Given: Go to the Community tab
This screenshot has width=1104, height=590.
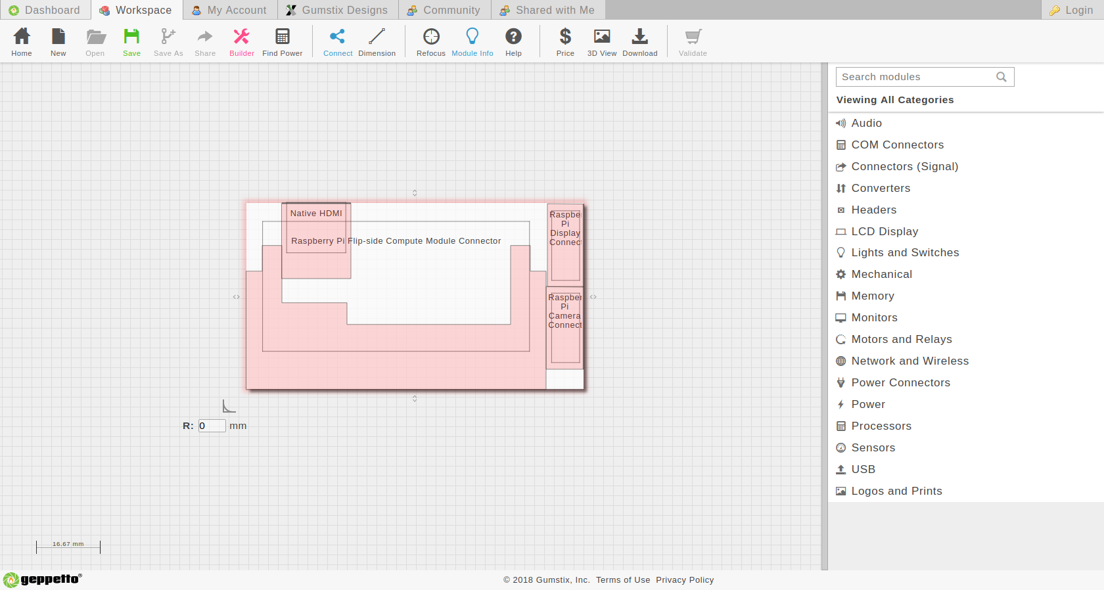Looking at the screenshot, I should (x=444, y=10).
